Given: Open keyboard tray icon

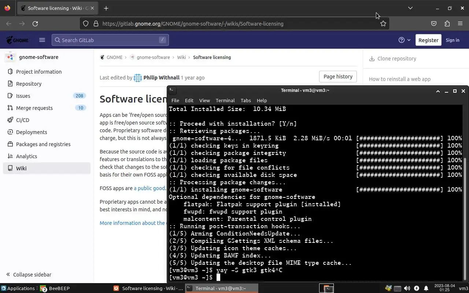Looking at the screenshot, I should click(398, 288).
